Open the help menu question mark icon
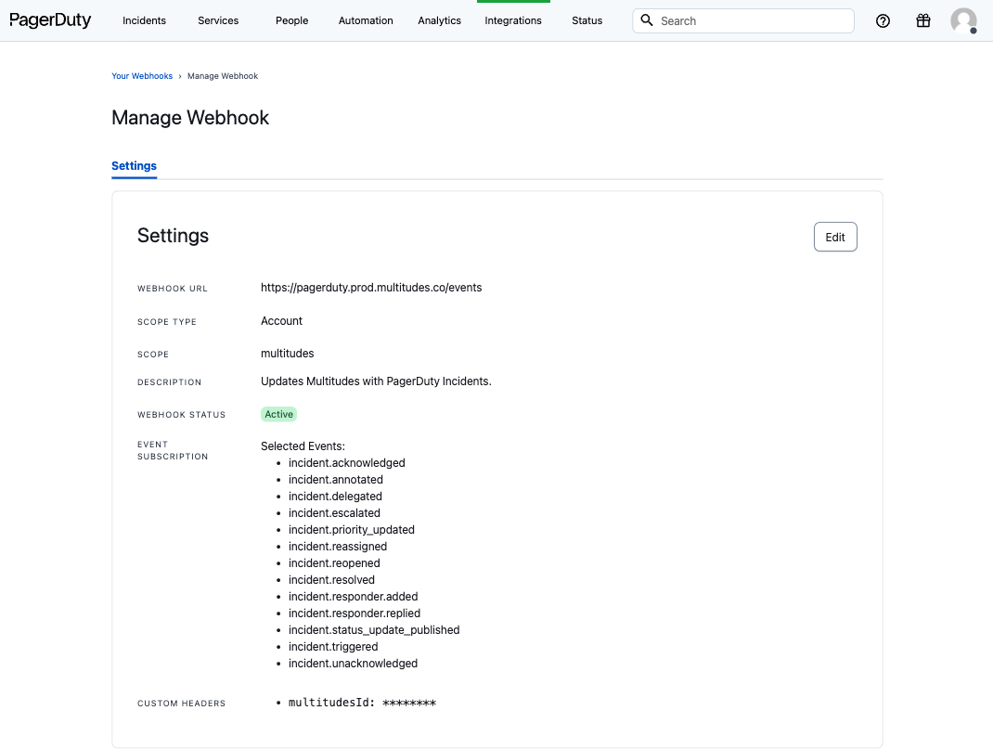This screenshot has height=749, width=993. pos(883,20)
